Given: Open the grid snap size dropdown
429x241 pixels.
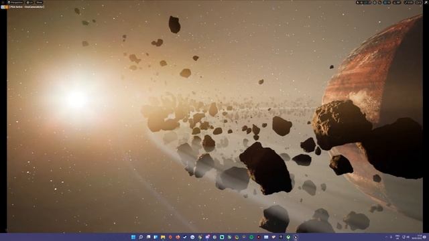Looking at the screenshot, I should click(x=389, y=3).
